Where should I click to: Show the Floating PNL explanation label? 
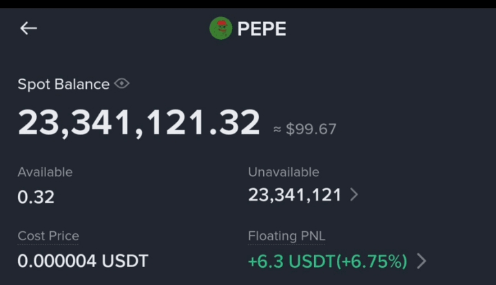287,236
